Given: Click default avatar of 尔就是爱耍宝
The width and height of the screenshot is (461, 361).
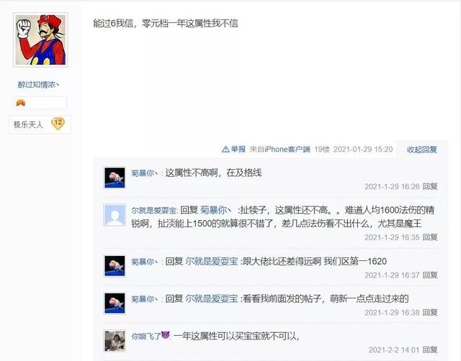Looking at the screenshot, I should (115, 215).
